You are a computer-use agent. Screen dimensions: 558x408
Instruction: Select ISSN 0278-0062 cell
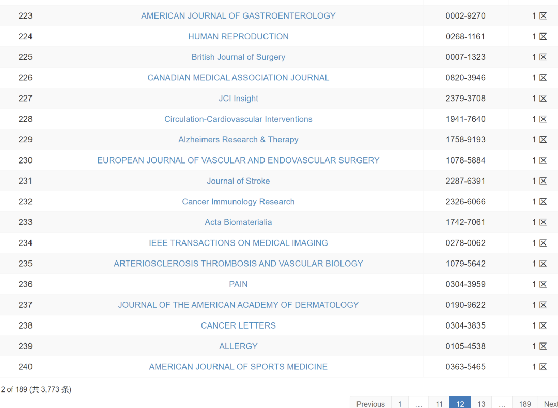[466, 243]
